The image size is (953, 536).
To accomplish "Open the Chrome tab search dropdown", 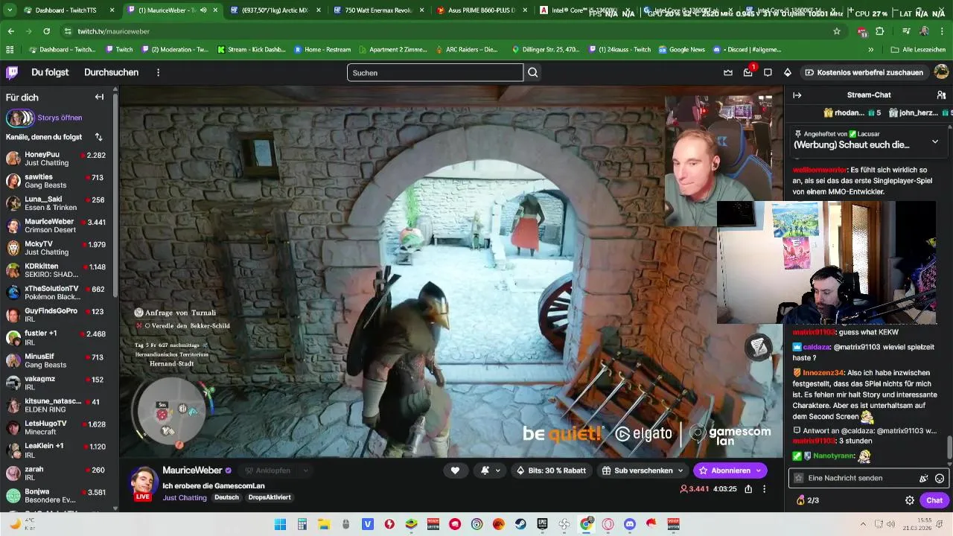I will (x=9, y=10).
